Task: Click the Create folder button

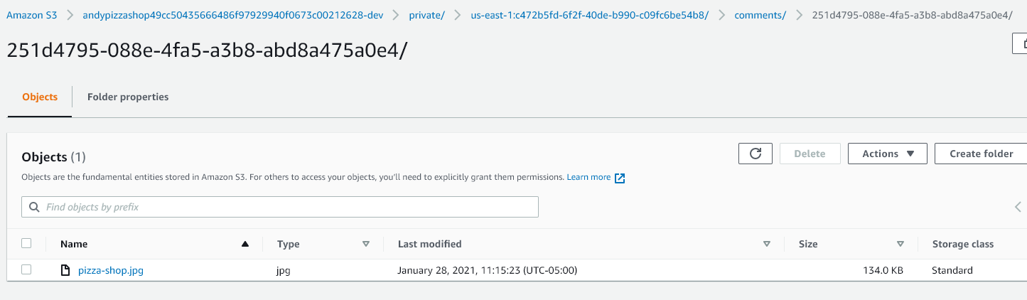Action: coord(981,154)
